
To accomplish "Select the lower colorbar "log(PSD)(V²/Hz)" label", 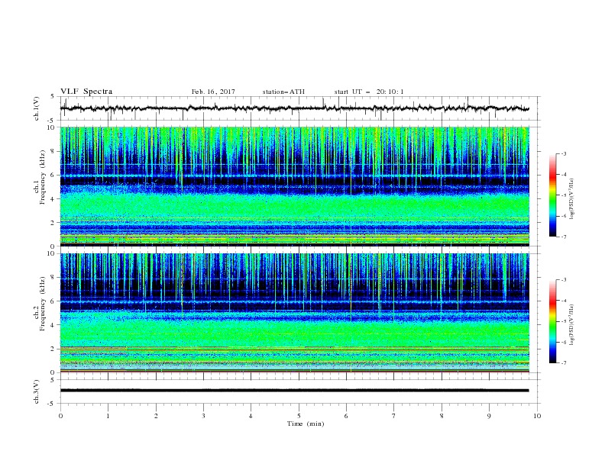I will coord(572,324).
